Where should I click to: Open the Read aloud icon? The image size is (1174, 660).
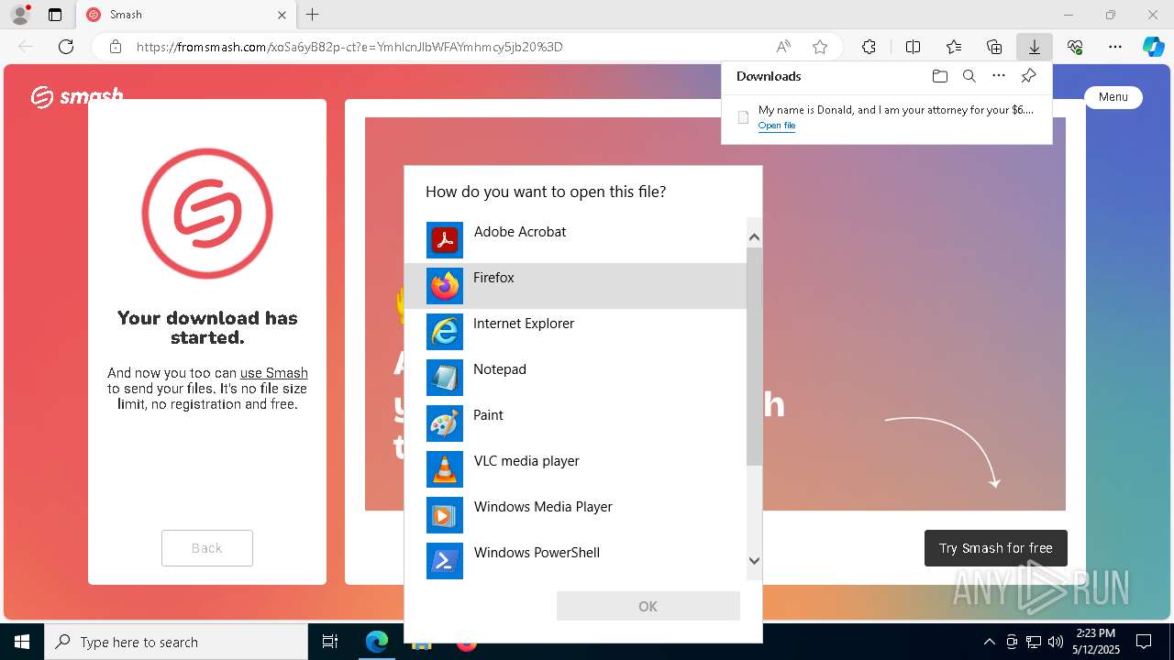tap(783, 47)
